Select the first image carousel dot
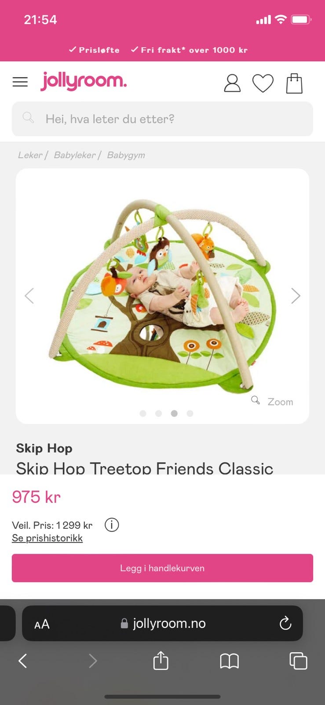 click(143, 413)
